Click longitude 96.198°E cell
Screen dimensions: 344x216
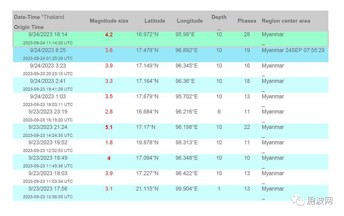point(186,127)
